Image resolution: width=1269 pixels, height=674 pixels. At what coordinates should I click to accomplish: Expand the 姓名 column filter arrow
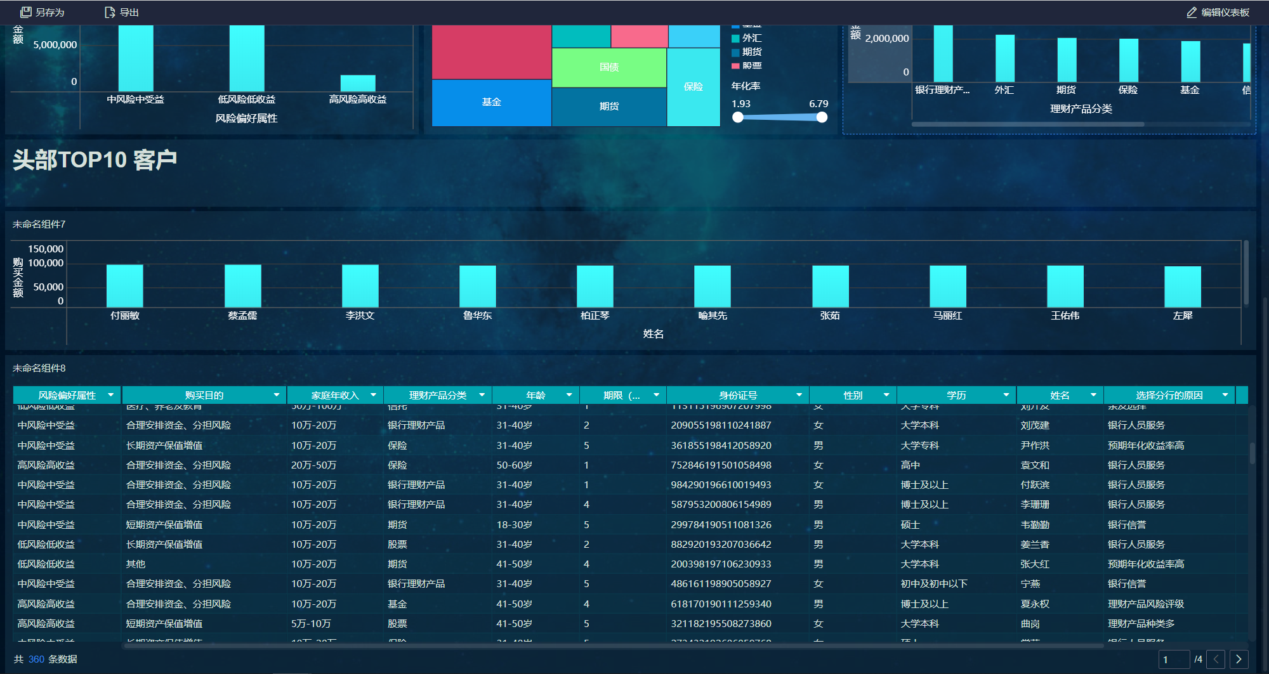[1093, 395]
